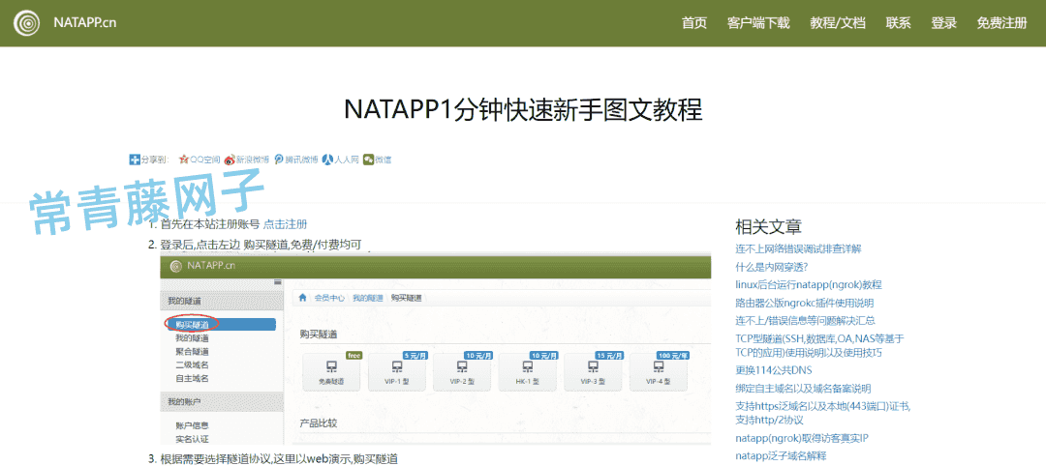The image size is (1046, 466).
Task: Click the home icon in tutorial breadcrumb
Action: 303,298
